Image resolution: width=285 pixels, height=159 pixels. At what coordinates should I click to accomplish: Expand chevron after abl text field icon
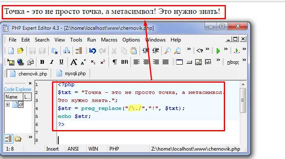[x=218, y=60]
